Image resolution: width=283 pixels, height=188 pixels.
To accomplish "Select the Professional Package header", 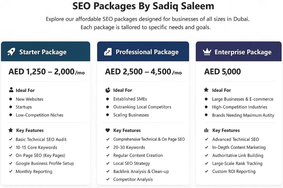I will [143, 51].
